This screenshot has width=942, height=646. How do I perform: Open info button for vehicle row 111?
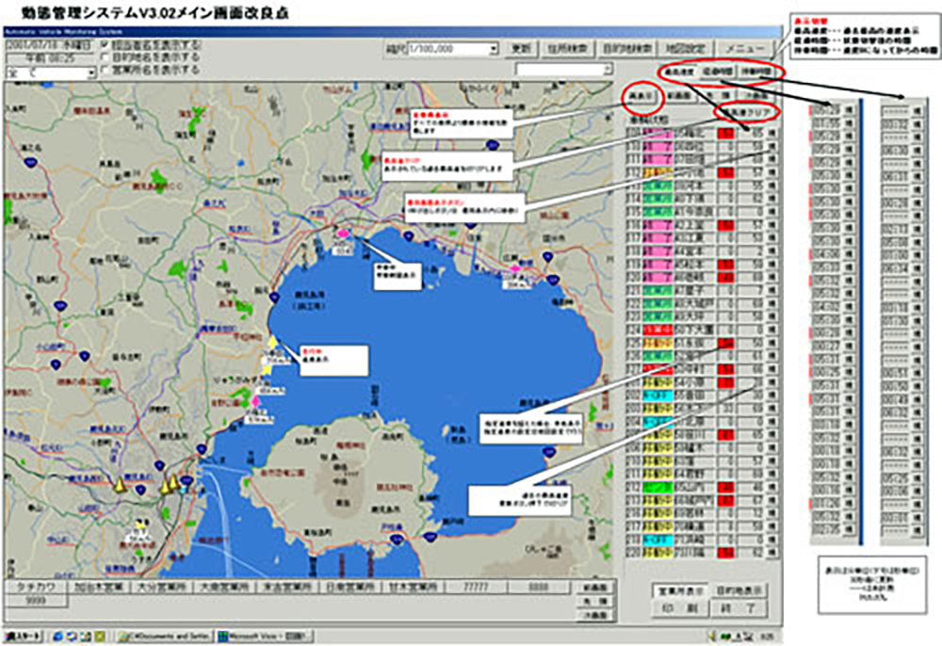point(771,160)
